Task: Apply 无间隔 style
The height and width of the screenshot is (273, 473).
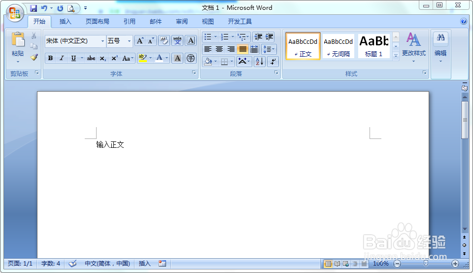Action: point(338,46)
